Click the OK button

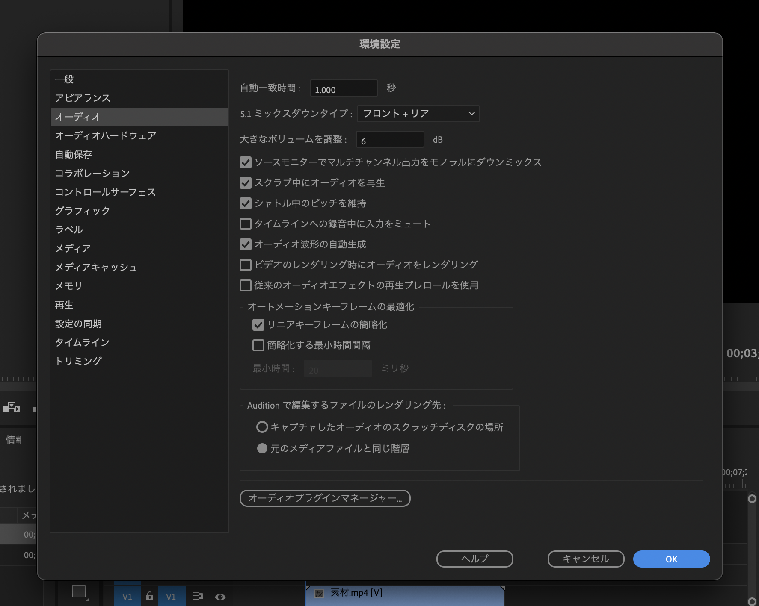tap(671, 559)
